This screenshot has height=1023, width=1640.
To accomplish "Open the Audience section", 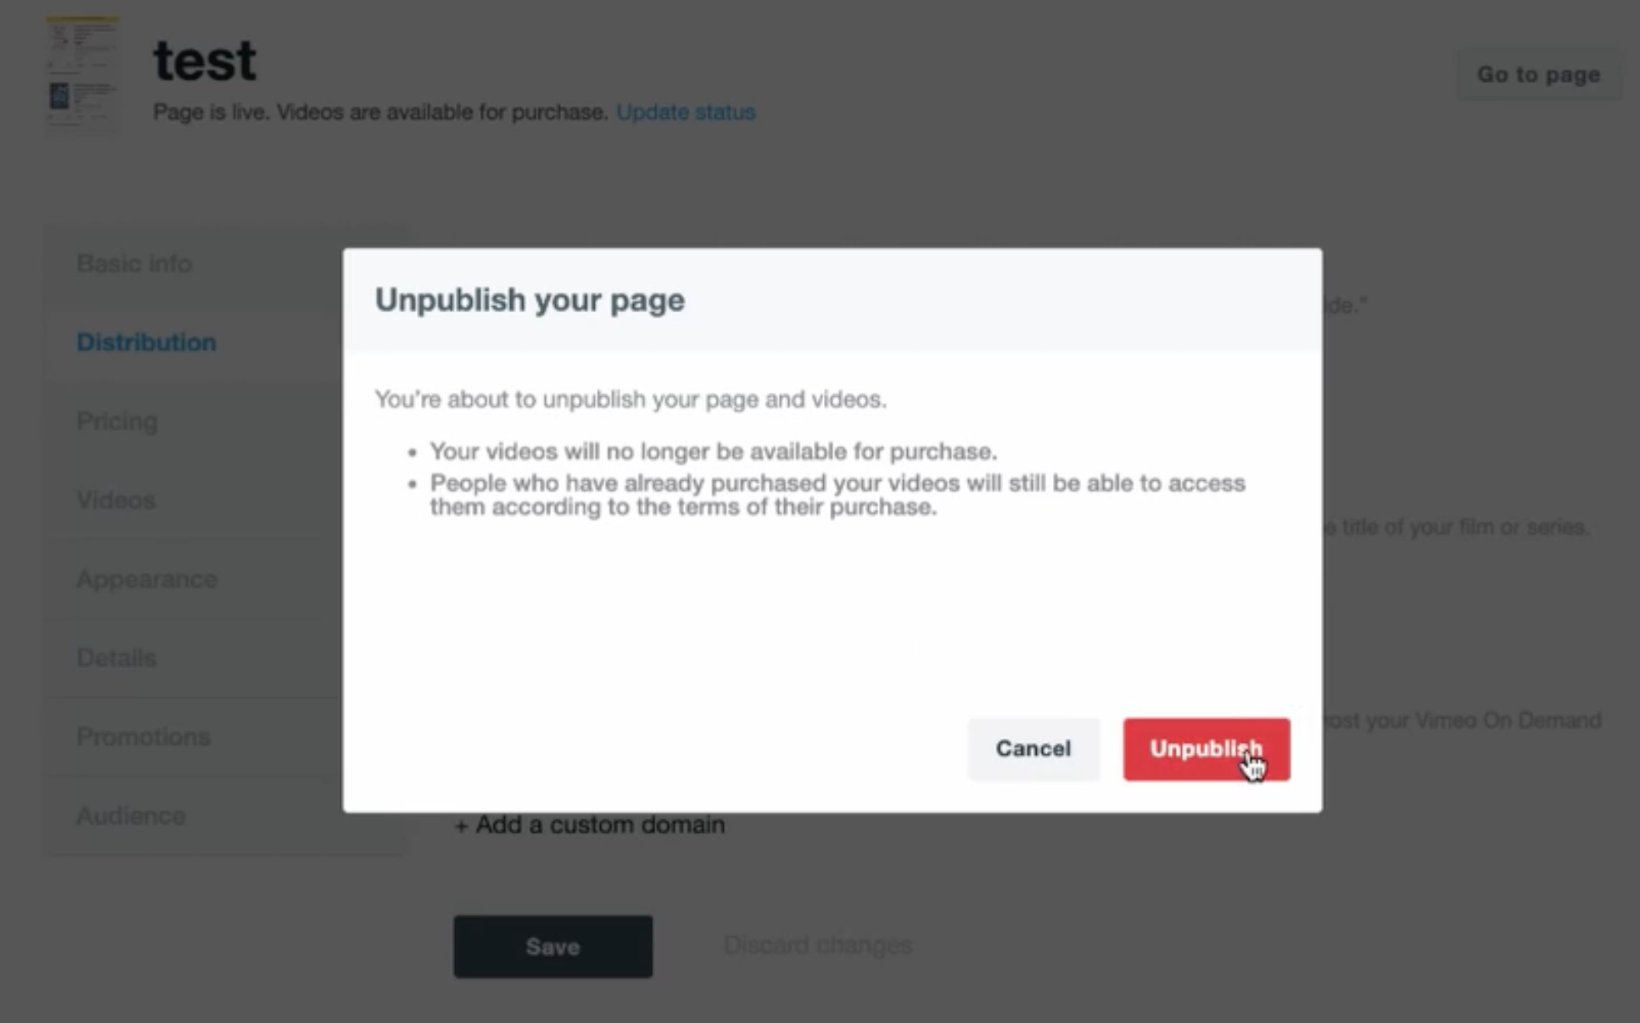I will click(x=130, y=814).
